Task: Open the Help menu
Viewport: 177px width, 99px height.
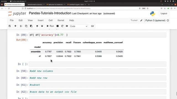Action: tap(72, 20)
